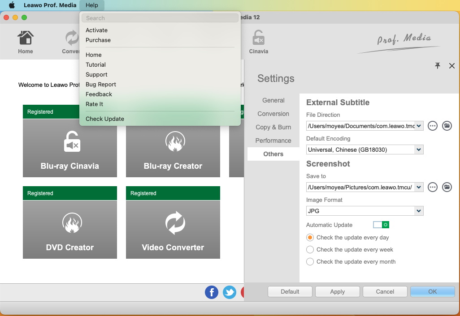Close the Settings panel with the X
This screenshot has width=460, height=316.
pos(452,66)
